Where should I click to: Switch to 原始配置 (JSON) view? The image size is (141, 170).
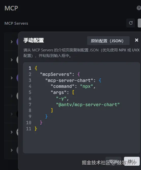[x=108, y=41]
